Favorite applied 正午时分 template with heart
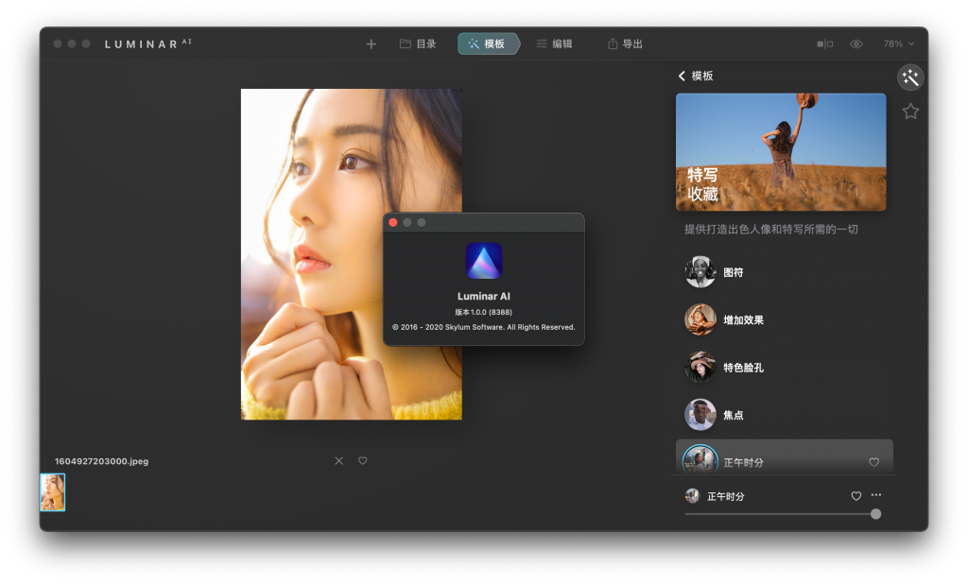The image size is (968, 584). pyautogui.click(x=856, y=496)
